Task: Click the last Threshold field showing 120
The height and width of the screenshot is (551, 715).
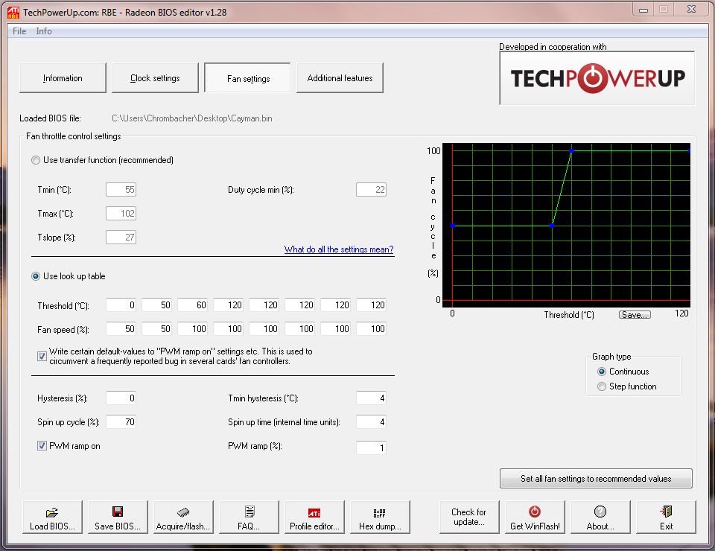Action: tap(371, 305)
